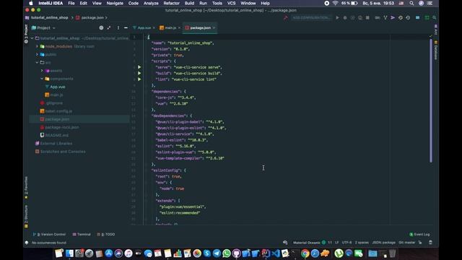Click the expand-all arrows in Project panel
Screen dimensions: 462x260
tap(109, 27)
